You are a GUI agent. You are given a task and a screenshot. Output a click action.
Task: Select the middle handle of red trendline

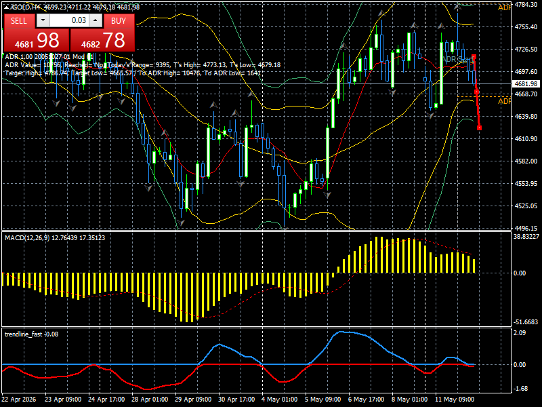(x=477, y=92)
